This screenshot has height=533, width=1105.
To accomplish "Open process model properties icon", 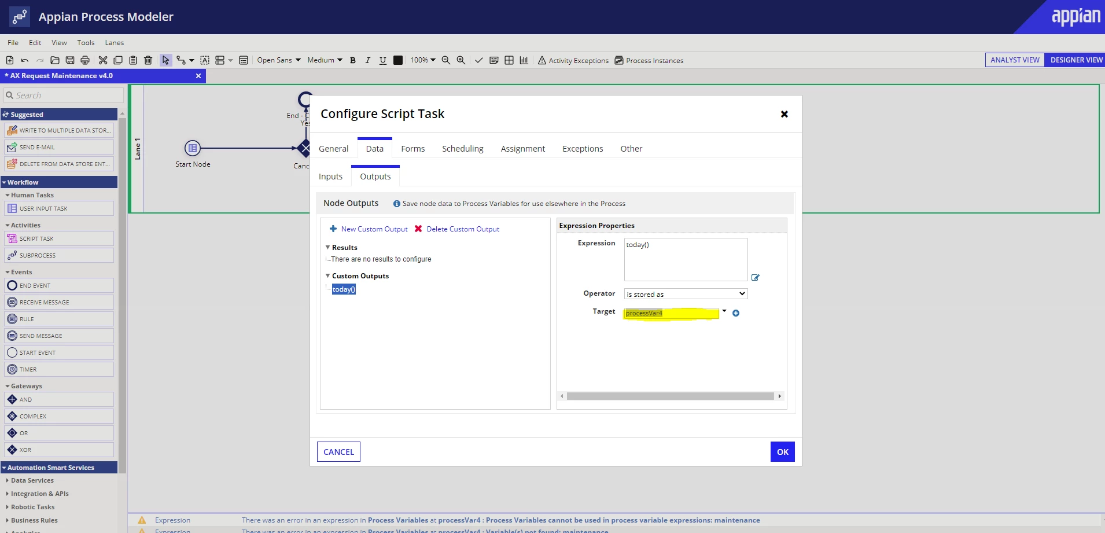I will [x=244, y=60].
